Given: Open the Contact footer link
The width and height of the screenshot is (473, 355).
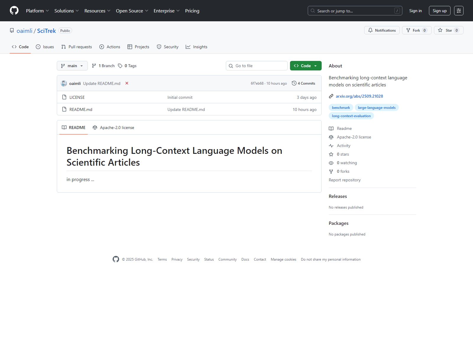Looking at the screenshot, I should (x=260, y=259).
